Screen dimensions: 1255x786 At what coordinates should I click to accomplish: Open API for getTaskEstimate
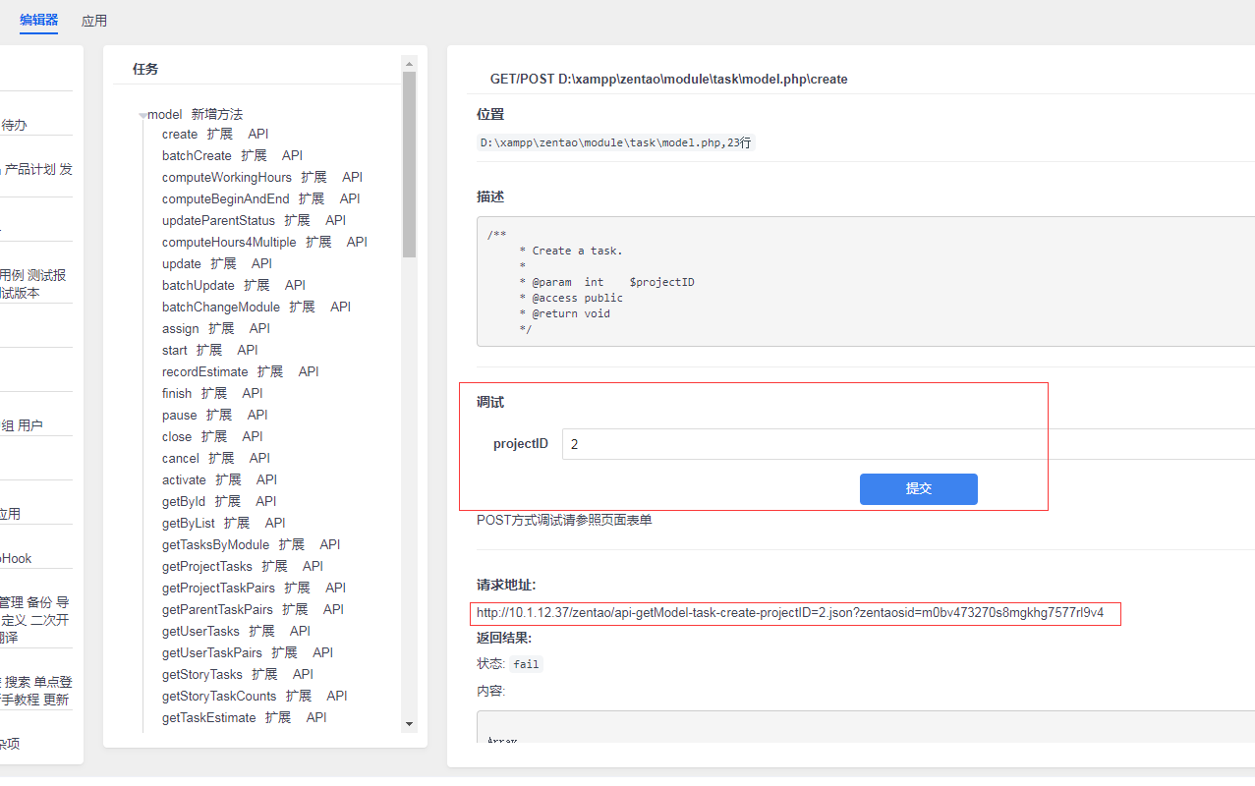[316, 717]
